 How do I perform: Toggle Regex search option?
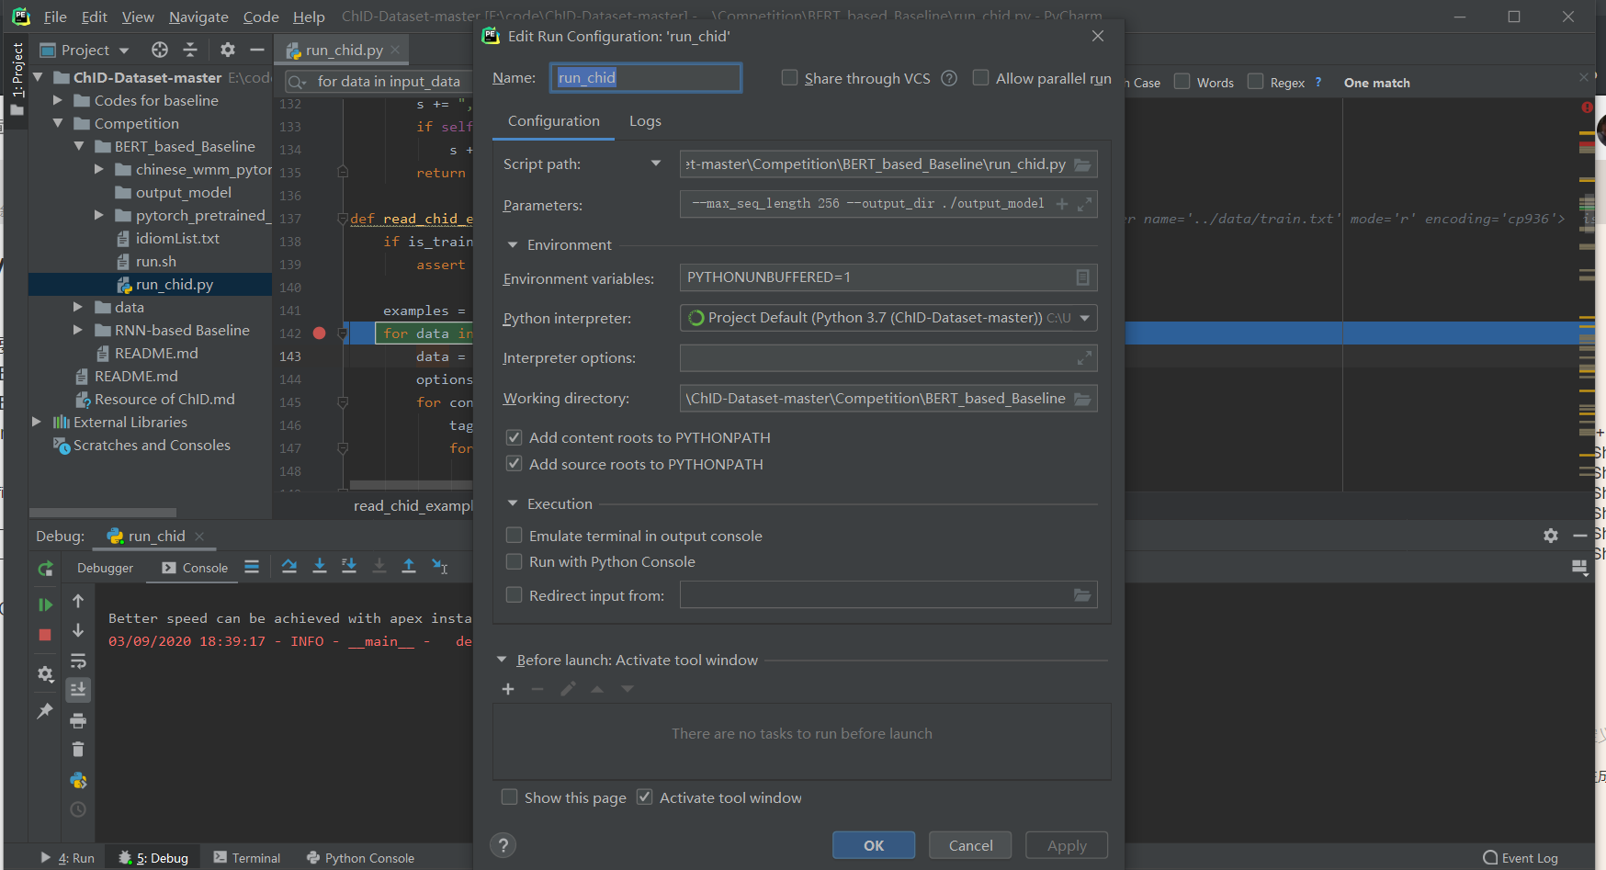coord(1255,82)
